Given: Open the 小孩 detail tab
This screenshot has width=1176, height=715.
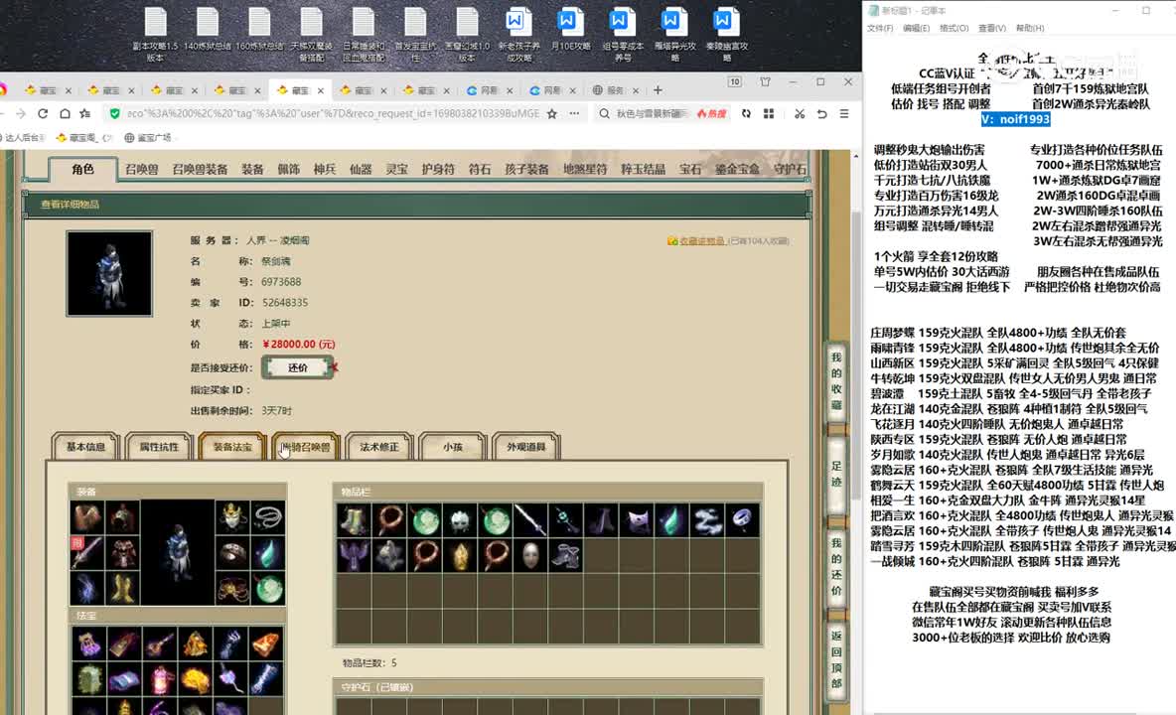Looking at the screenshot, I should click(x=453, y=447).
